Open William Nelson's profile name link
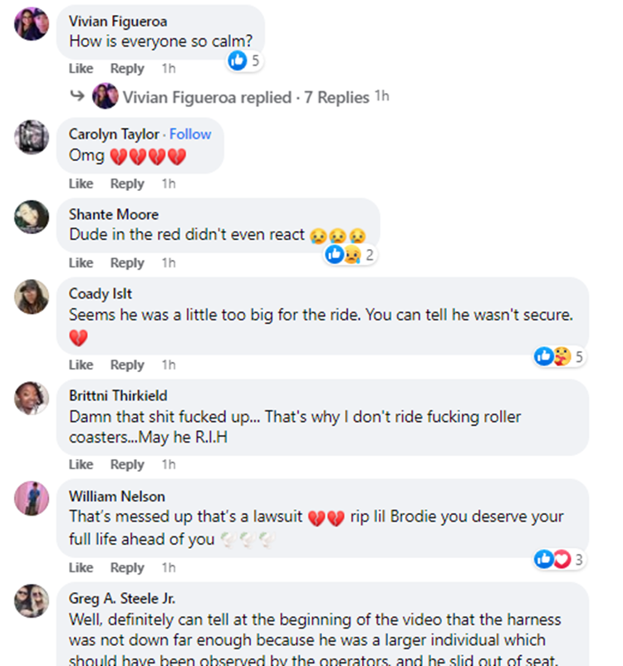The height and width of the screenshot is (666, 623). click(x=116, y=497)
